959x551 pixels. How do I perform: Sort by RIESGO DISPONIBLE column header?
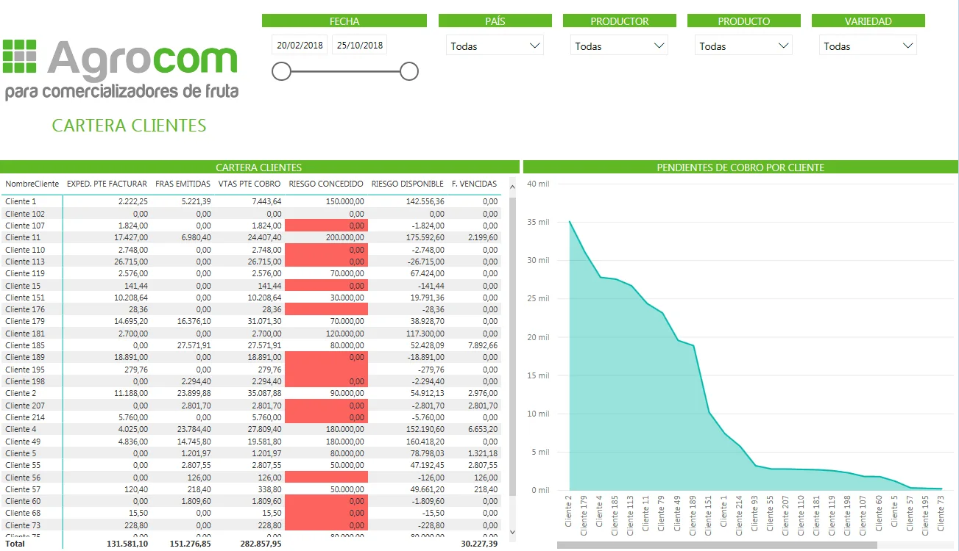click(x=408, y=184)
